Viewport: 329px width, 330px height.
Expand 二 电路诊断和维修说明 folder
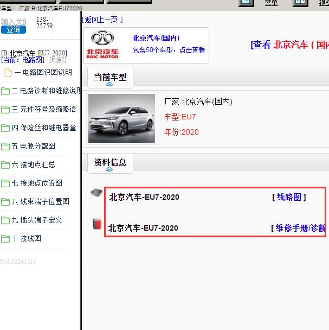46,91
